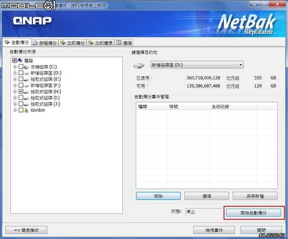Click the 電腦 computer icon

coord(20,60)
